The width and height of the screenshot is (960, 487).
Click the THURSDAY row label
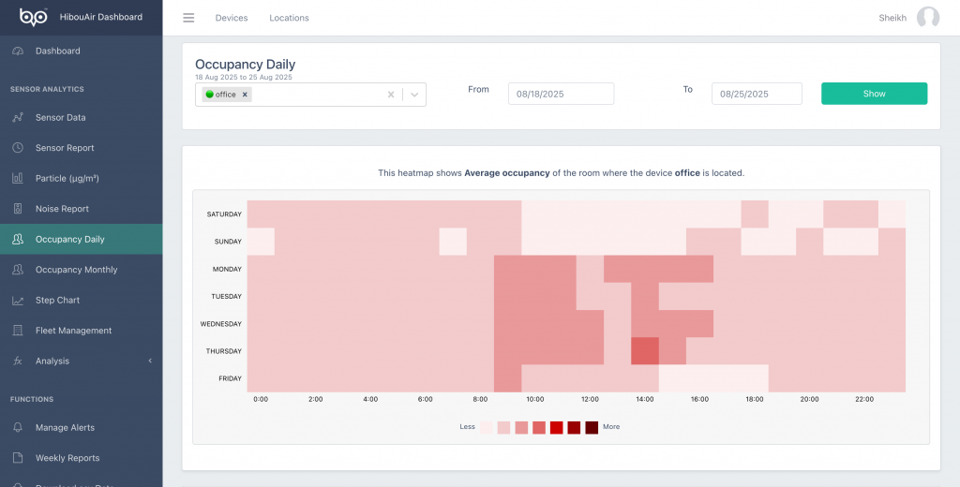225,351
